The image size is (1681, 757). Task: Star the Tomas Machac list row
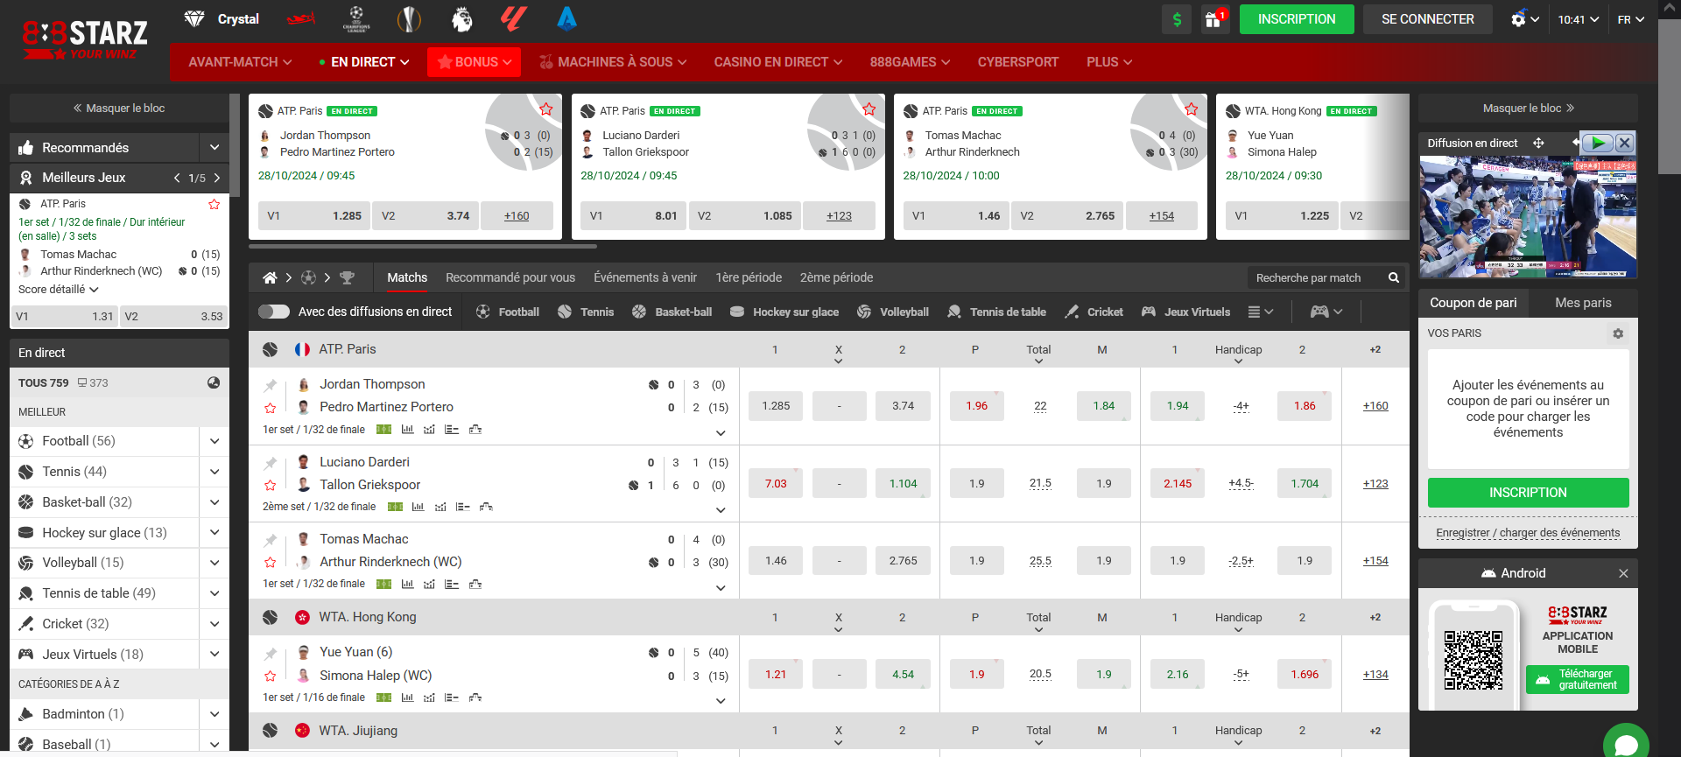[271, 562]
